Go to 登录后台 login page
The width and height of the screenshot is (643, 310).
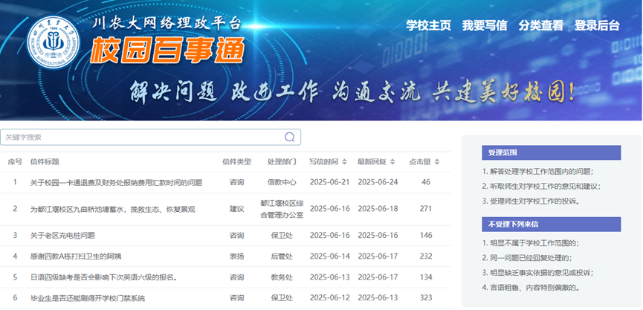(x=597, y=25)
